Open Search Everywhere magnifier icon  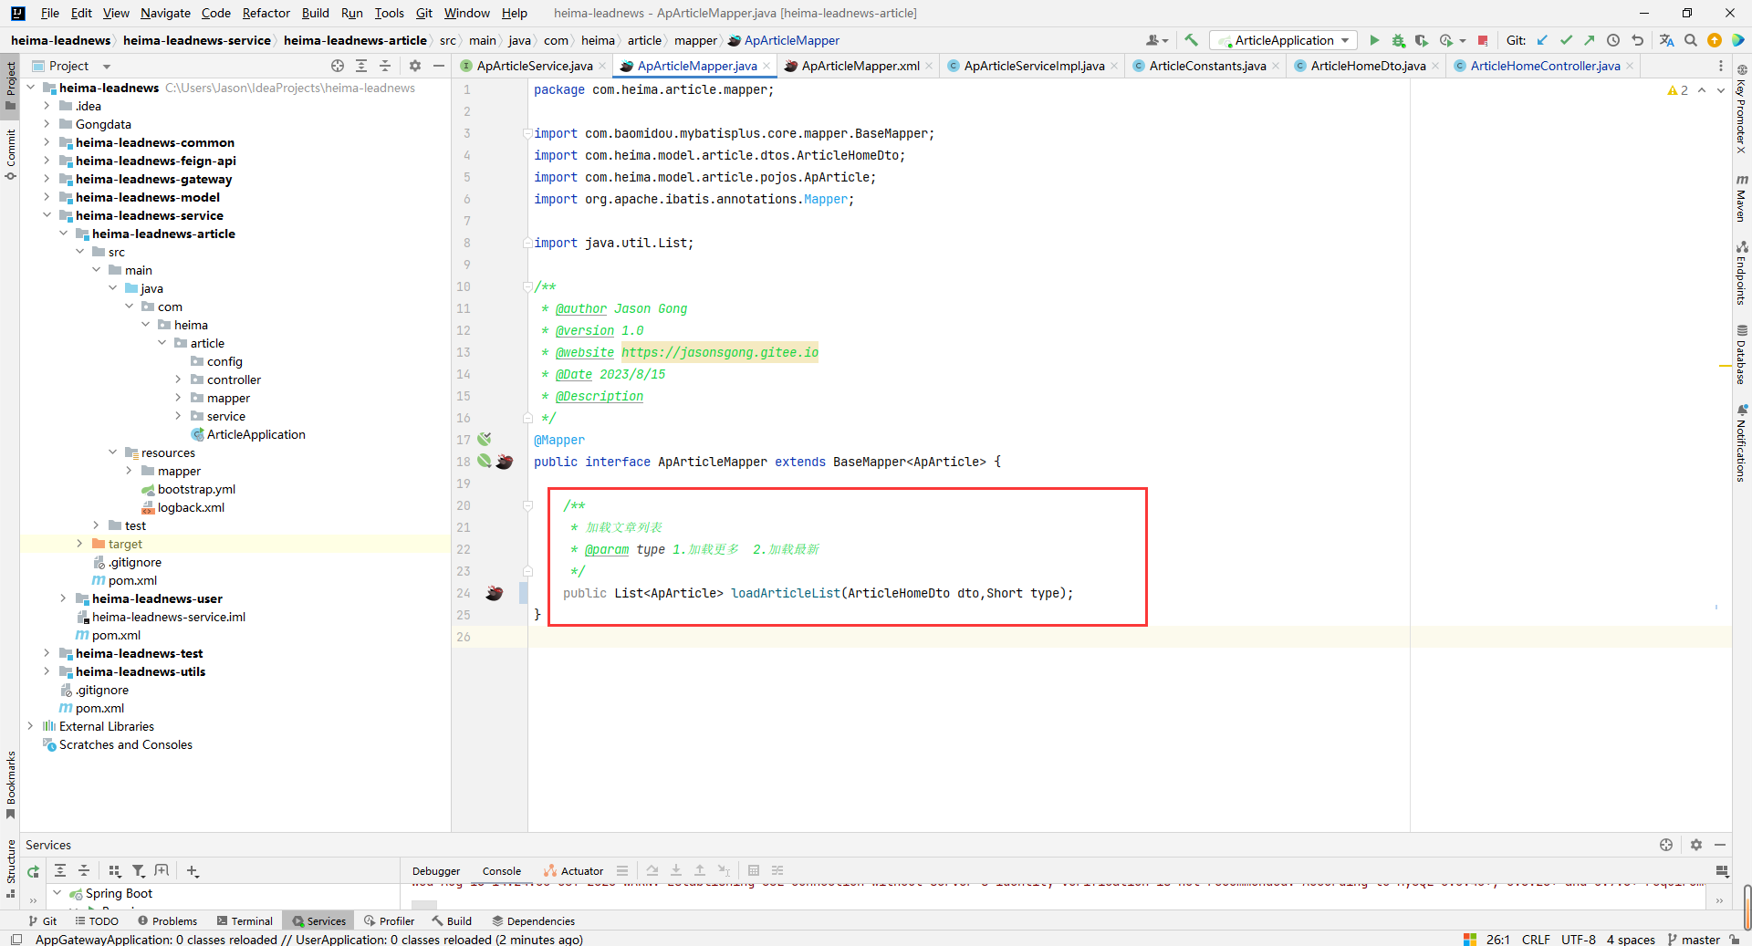click(1691, 40)
